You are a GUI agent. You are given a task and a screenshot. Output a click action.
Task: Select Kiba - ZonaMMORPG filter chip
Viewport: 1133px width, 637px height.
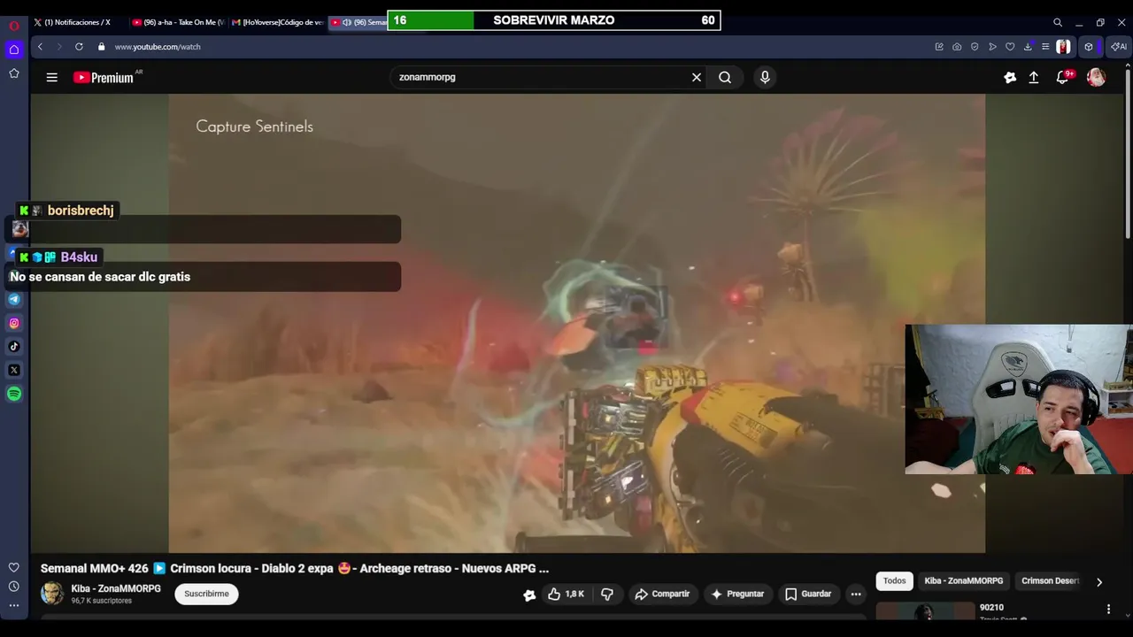click(x=963, y=581)
